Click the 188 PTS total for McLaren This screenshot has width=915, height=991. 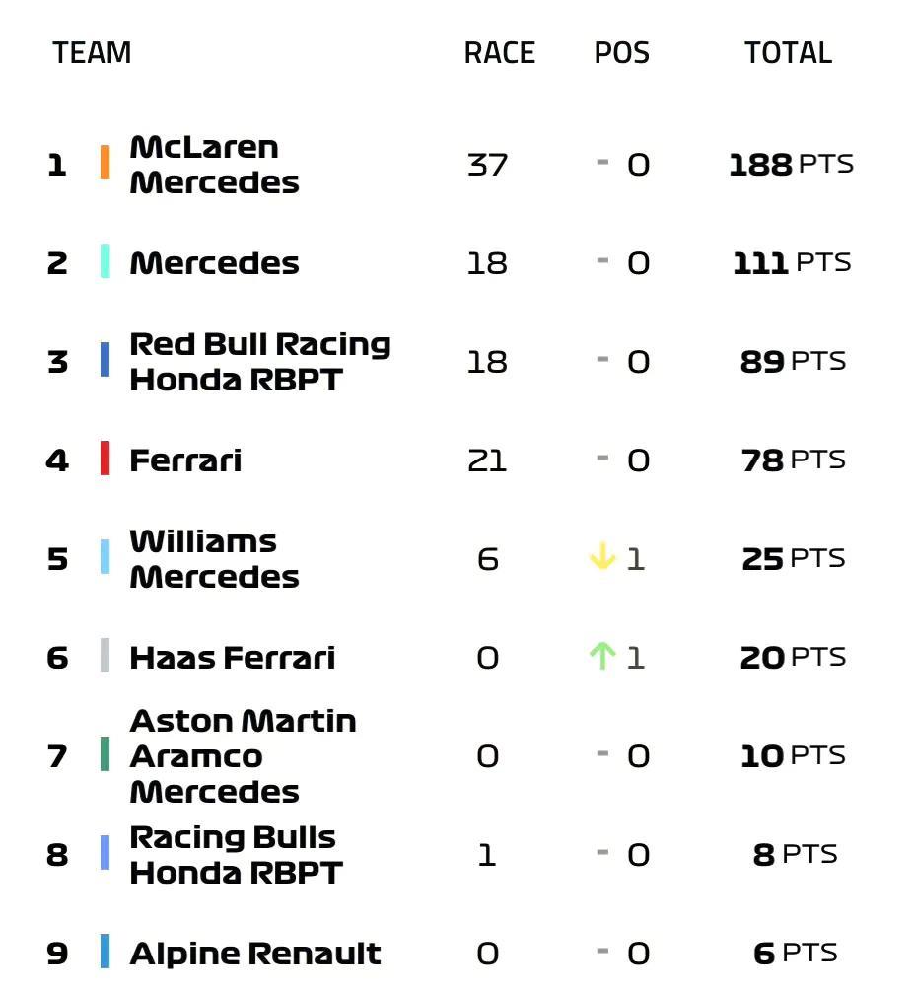[x=791, y=165]
